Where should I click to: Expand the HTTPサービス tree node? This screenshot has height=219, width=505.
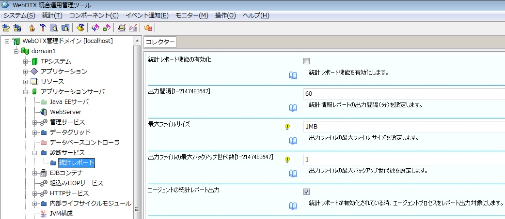tap(35, 193)
